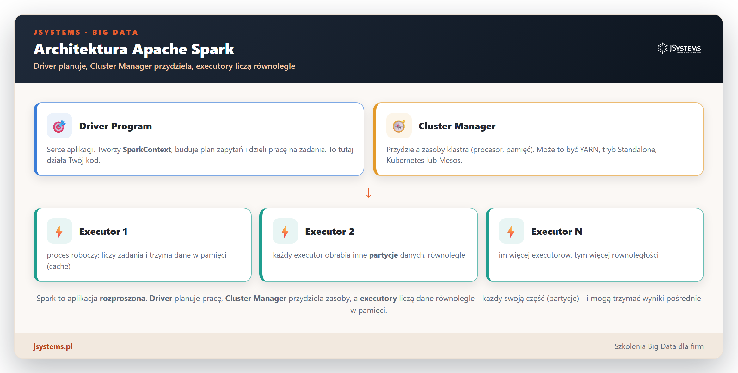The width and height of the screenshot is (738, 373).
Task: Click the Driver Program target icon
Action: point(59,126)
